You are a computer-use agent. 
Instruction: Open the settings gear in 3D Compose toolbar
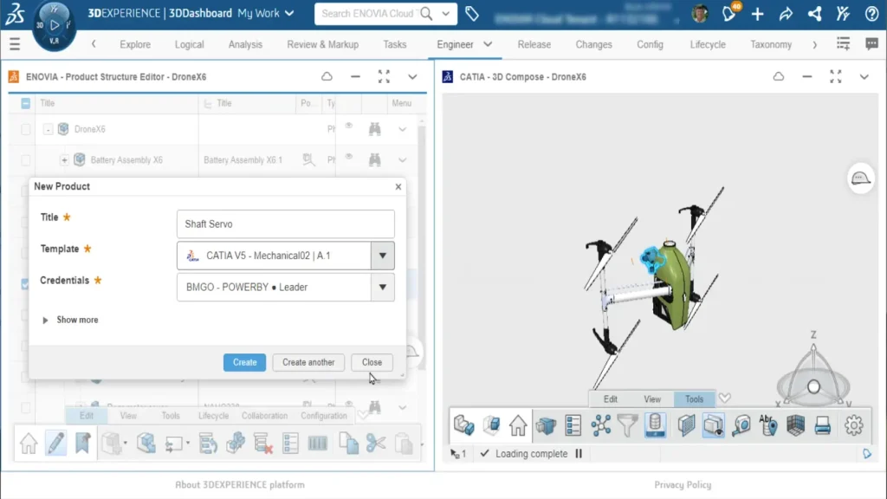853,425
